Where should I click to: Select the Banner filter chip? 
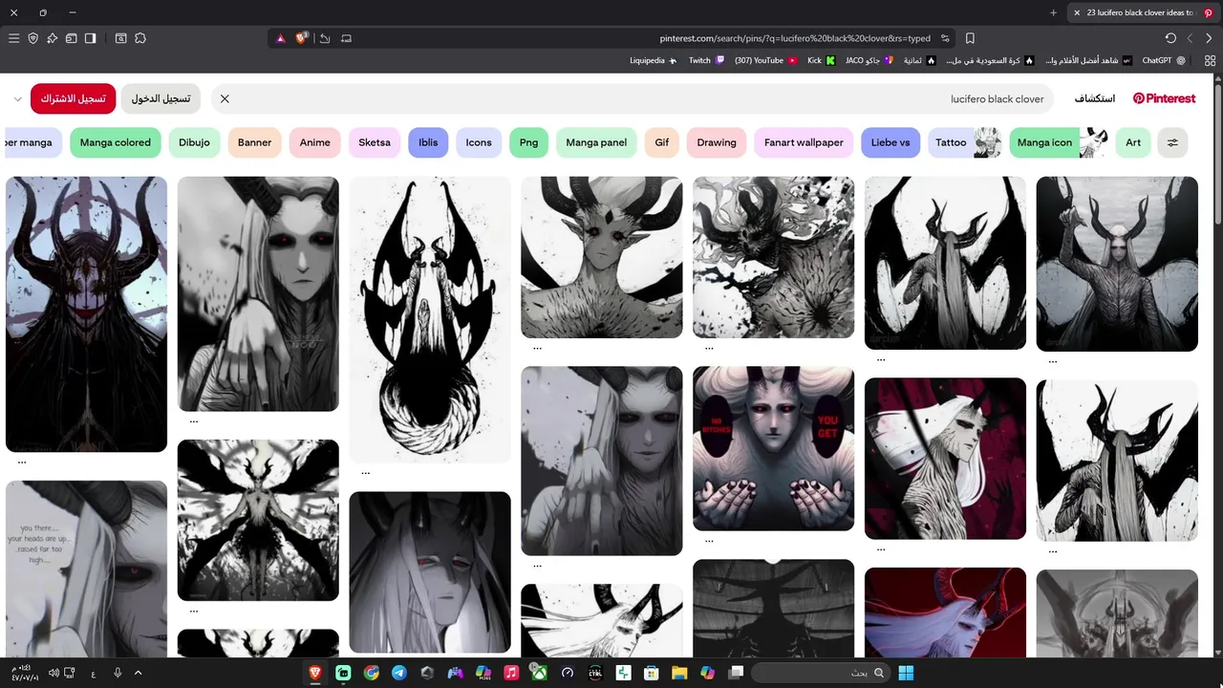click(x=255, y=142)
